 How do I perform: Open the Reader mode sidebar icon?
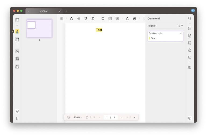(x=17, y=20)
